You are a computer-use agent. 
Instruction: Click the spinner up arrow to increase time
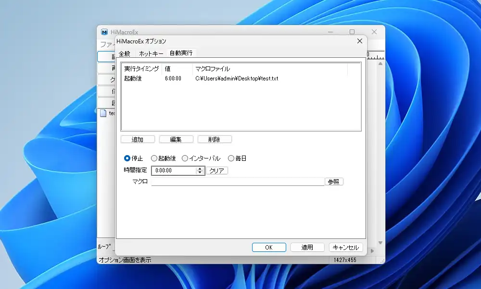point(199,168)
